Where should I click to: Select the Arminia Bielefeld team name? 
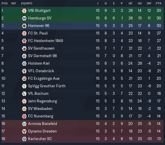[x=42, y=124]
